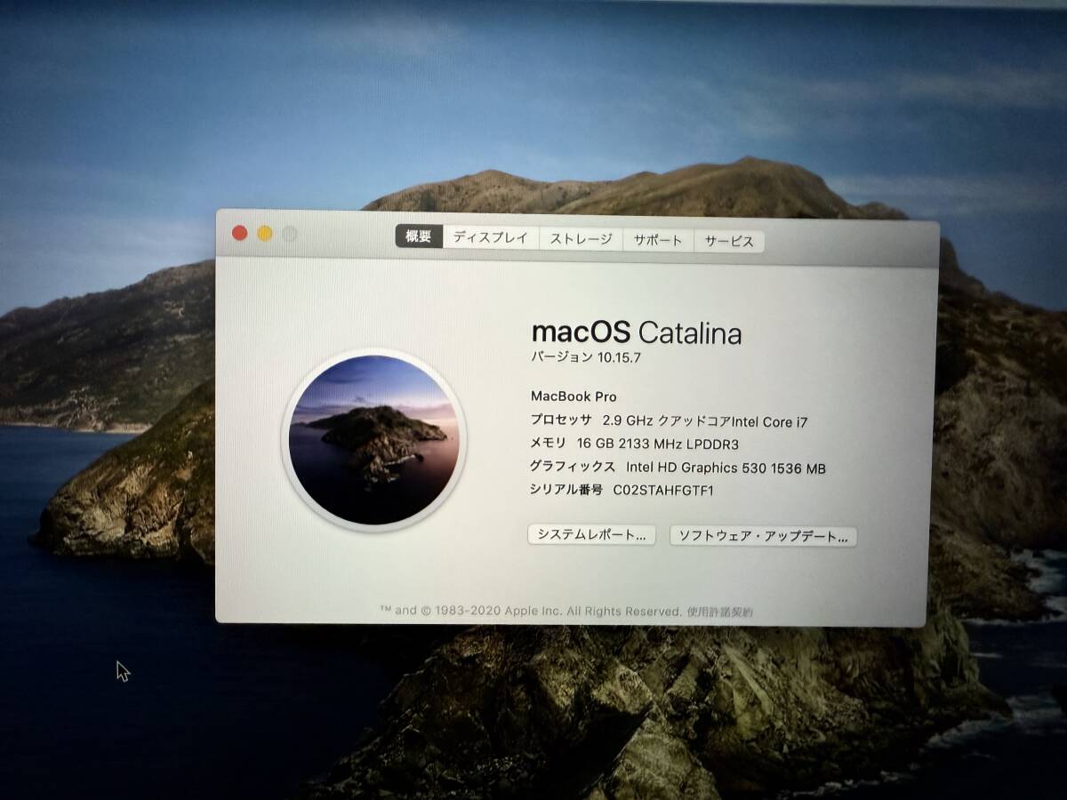Image resolution: width=1067 pixels, height=800 pixels.
Task: Go to the サポート tab
Action: pos(658,240)
